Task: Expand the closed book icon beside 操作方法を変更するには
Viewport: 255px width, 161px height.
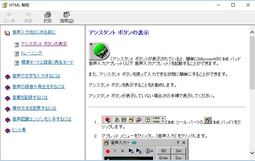Action: (x=8, y=109)
